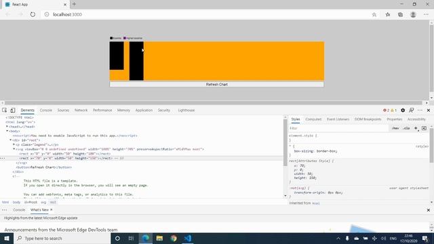Open the Performance tab

pos(102,110)
